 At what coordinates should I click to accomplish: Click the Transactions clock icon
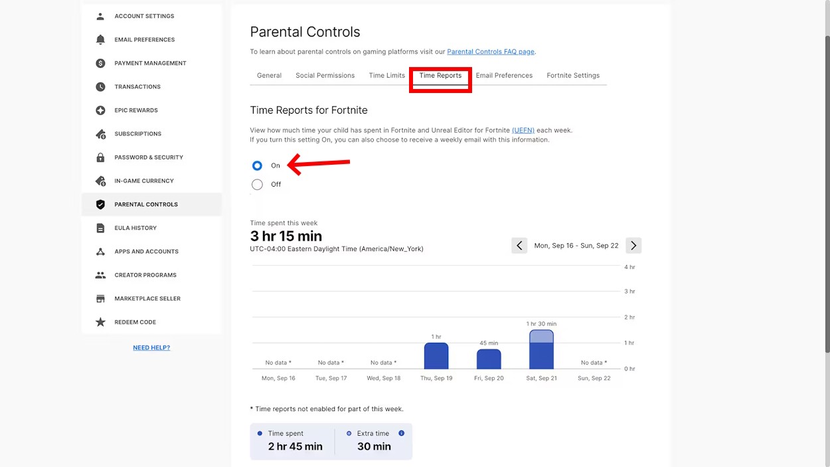click(100, 87)
